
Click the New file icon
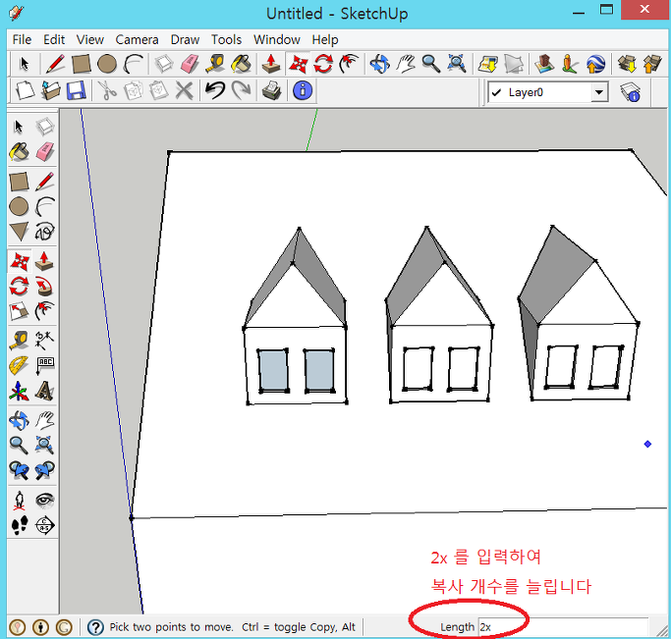25,90
